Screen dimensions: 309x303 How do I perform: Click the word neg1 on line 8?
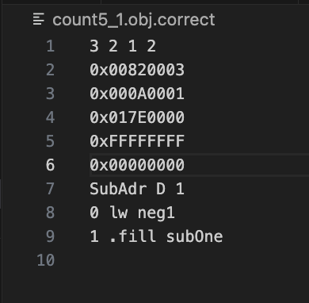156,213
